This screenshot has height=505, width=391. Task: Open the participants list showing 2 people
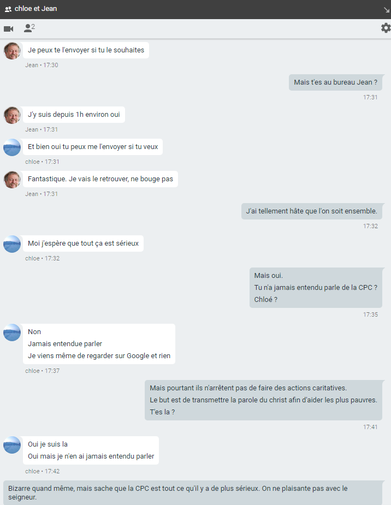click(x=29, y=28)
